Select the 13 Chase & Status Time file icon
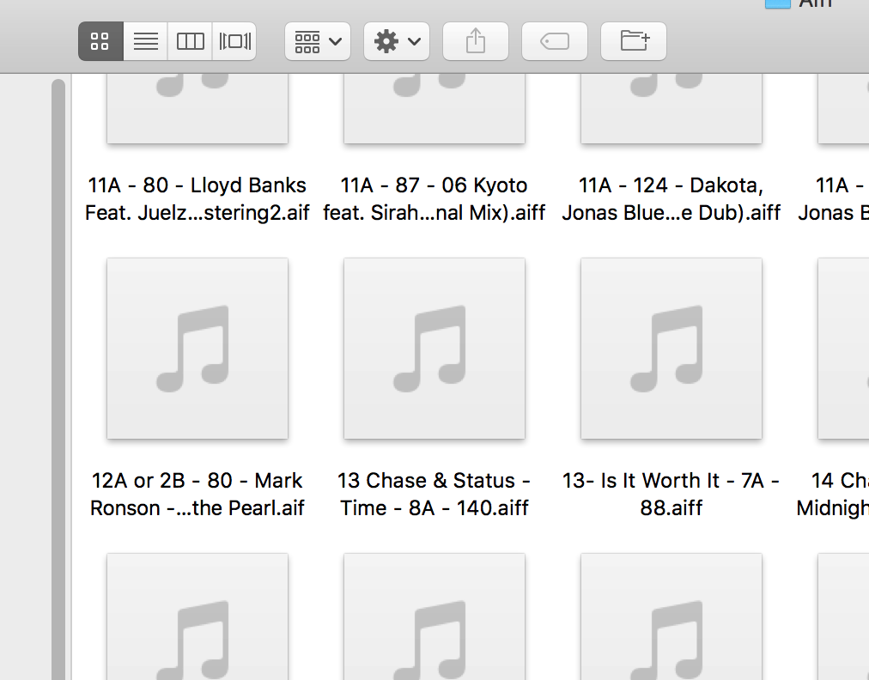 [434, 349]
